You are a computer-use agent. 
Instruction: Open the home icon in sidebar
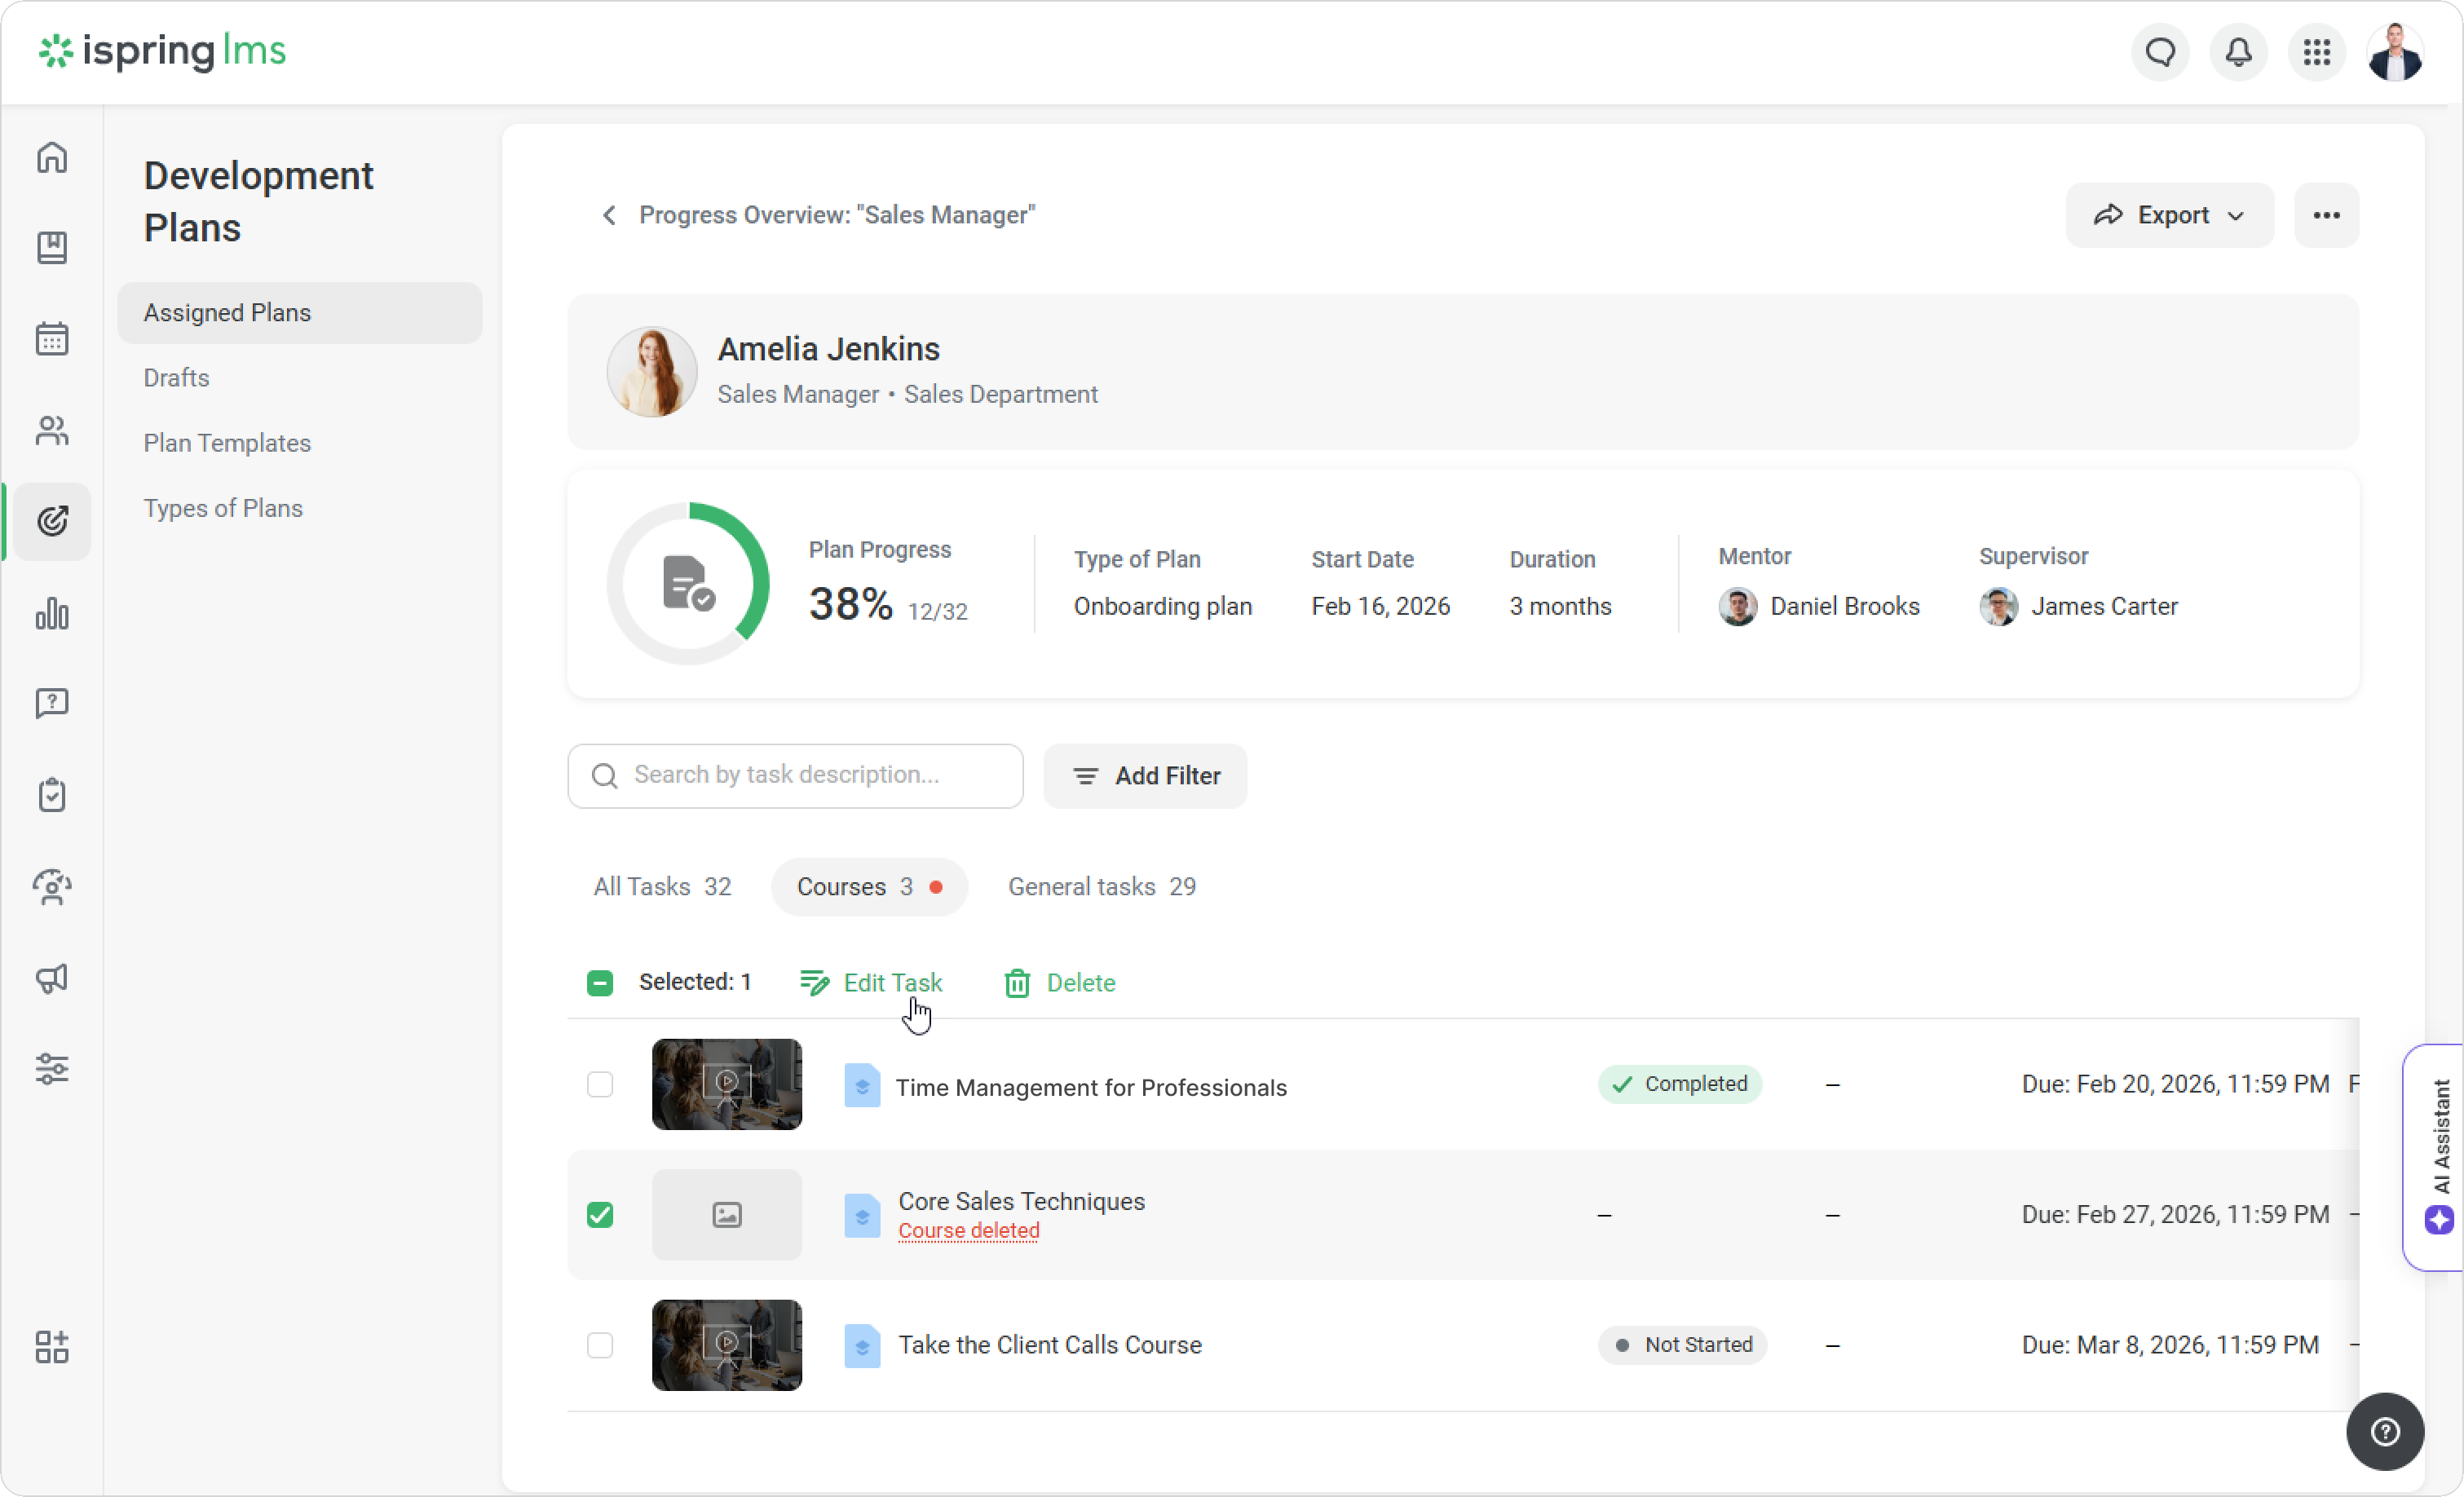pos(52,157)
